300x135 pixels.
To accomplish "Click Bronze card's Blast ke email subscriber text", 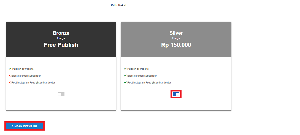I will 26,76.
